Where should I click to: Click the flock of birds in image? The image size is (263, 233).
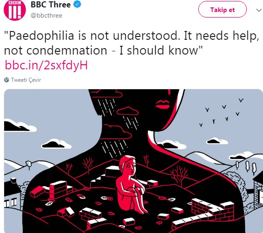(221, 112)
